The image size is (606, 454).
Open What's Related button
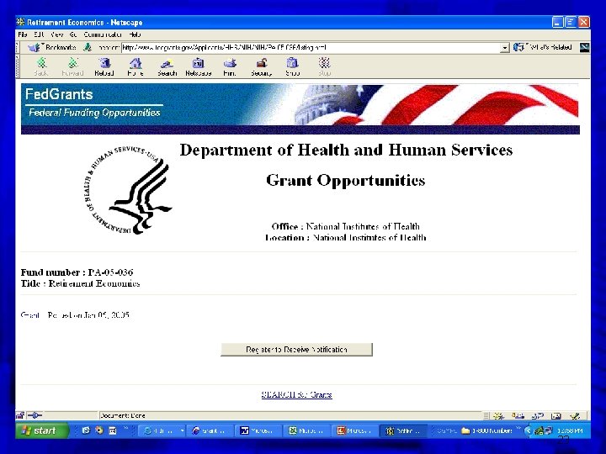tap(543, 47)
